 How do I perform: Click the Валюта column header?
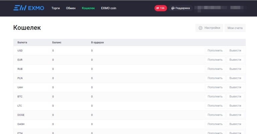pos(22,42)
